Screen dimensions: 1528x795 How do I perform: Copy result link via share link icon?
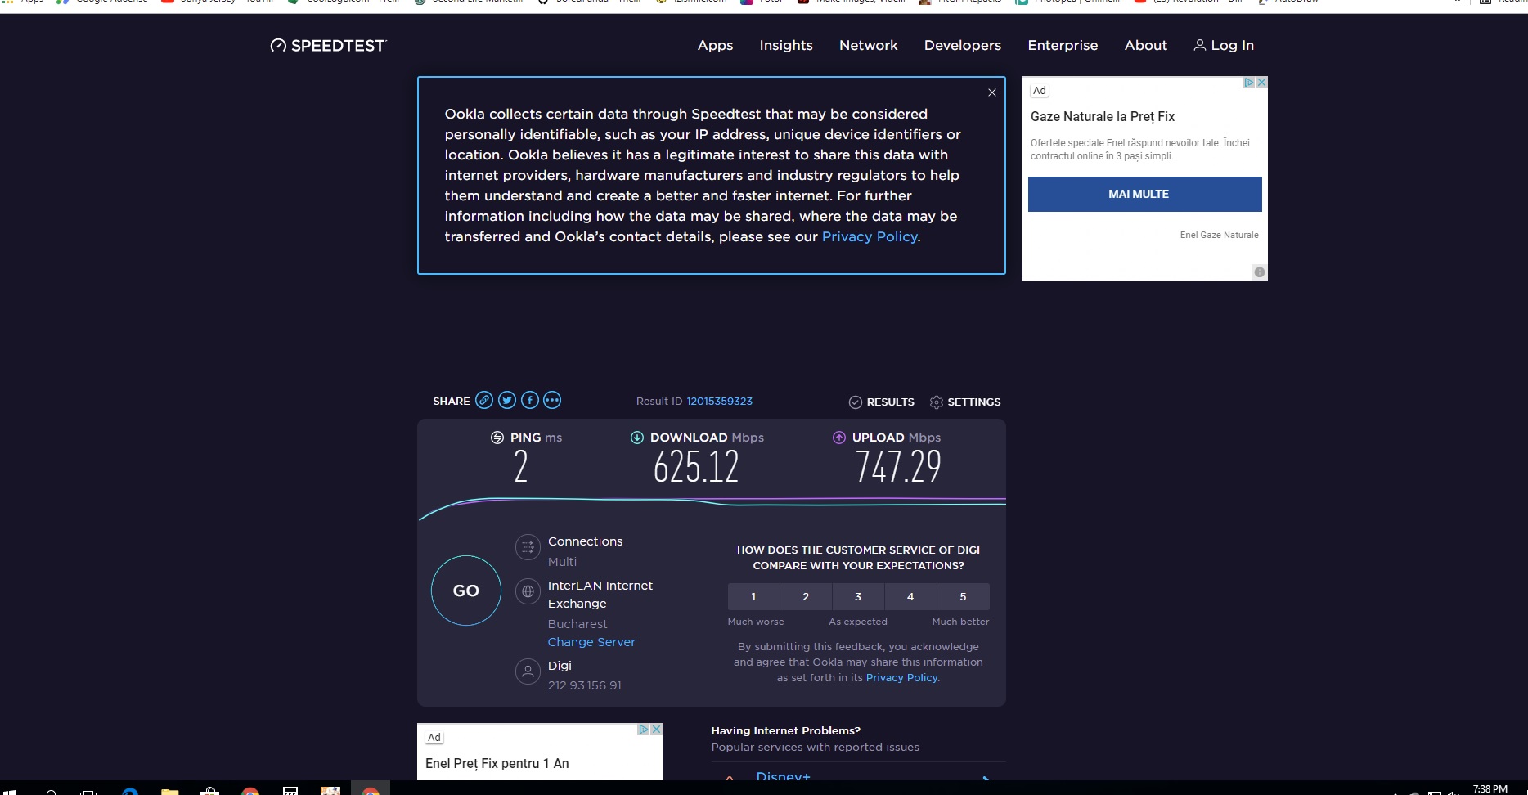click(x=484, y=400)
